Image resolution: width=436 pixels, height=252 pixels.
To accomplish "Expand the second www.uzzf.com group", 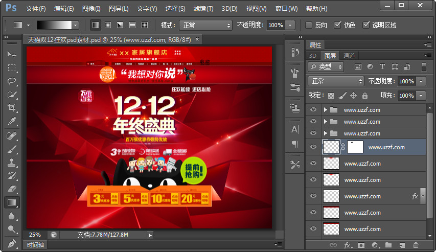I will 325,122.
